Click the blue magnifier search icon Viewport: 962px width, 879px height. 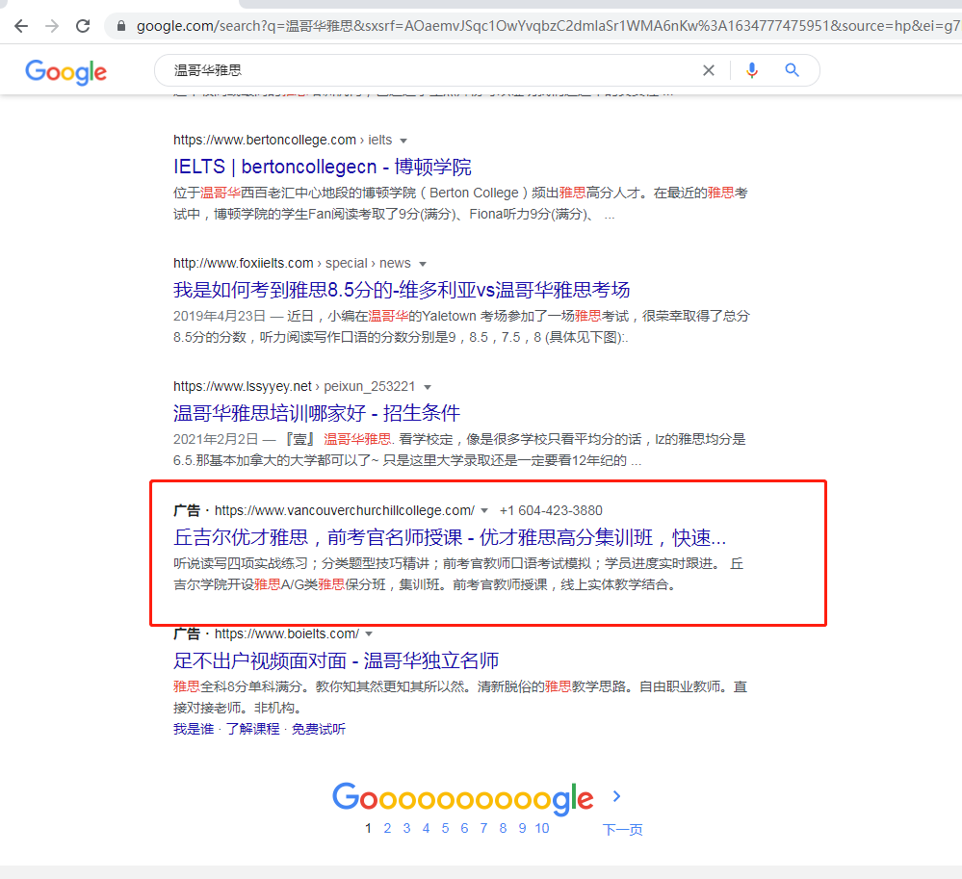point(793,70)
